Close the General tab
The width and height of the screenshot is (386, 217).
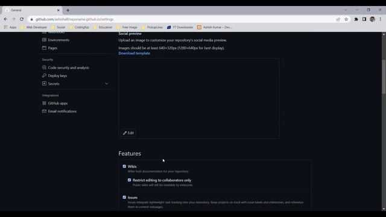click(x=59, y=10)
